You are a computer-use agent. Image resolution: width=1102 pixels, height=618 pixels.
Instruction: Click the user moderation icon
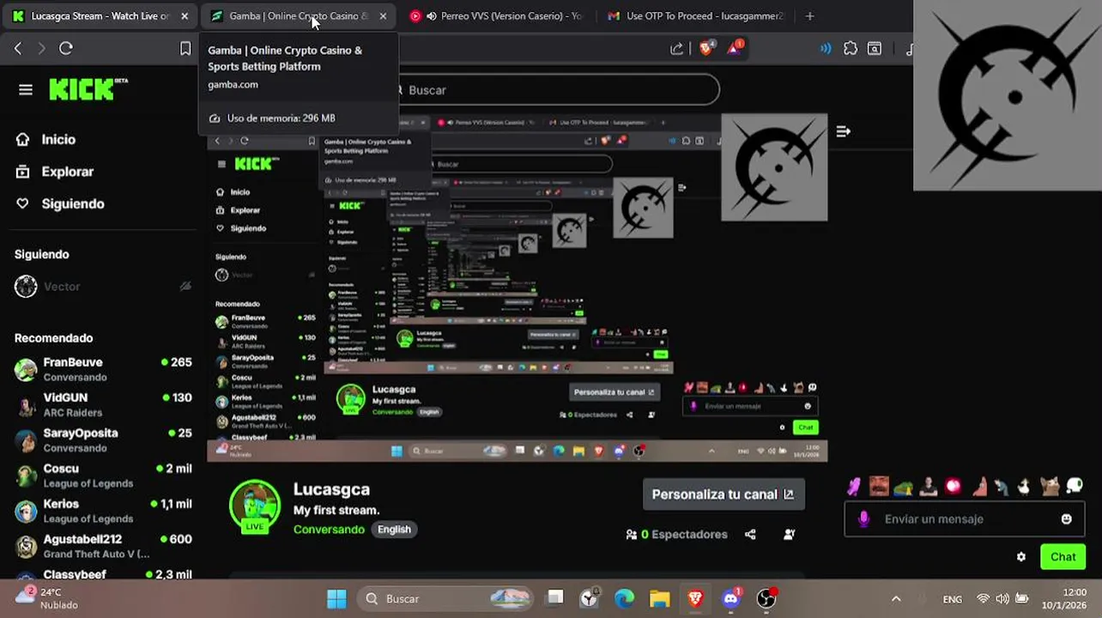pos(789,535)
